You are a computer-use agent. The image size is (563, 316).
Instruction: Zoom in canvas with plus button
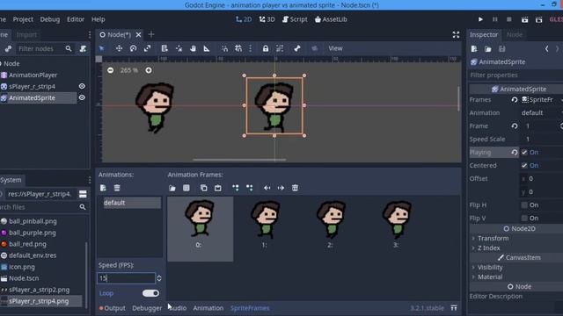click(149, 70)
